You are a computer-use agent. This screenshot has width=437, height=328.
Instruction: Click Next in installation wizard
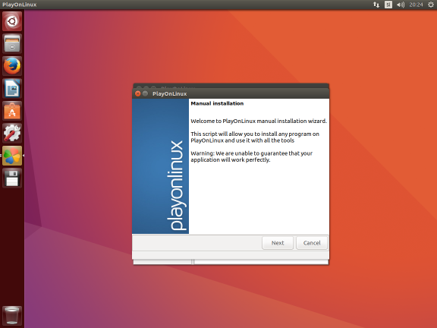point(278,243)
